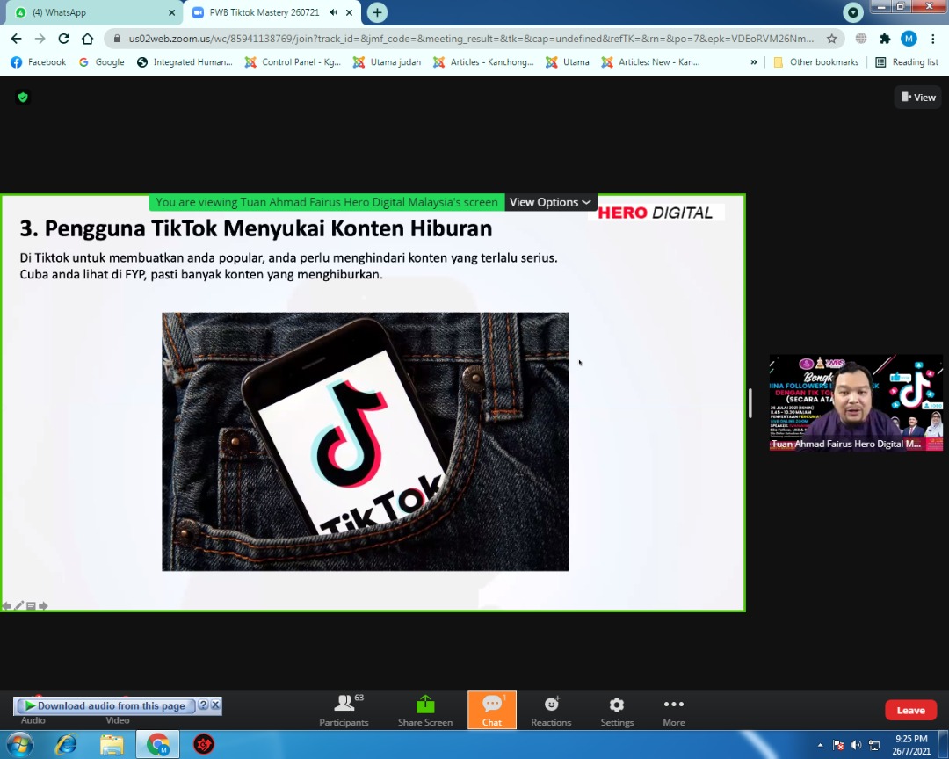This screenshot has width=949, height=759.
Task: Bookmark this page with star icon
Action: (832, 39)
